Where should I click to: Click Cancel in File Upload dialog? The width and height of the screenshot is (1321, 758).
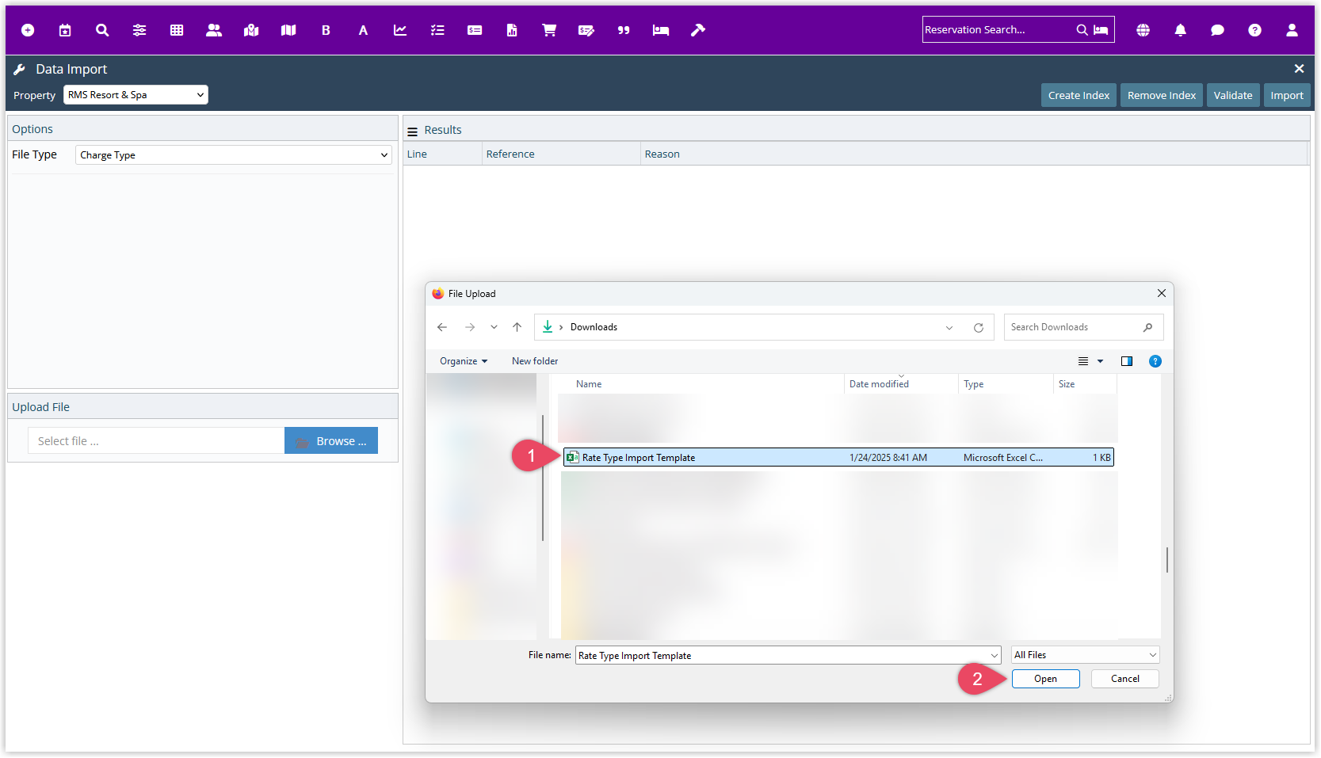click(1124, 679)
